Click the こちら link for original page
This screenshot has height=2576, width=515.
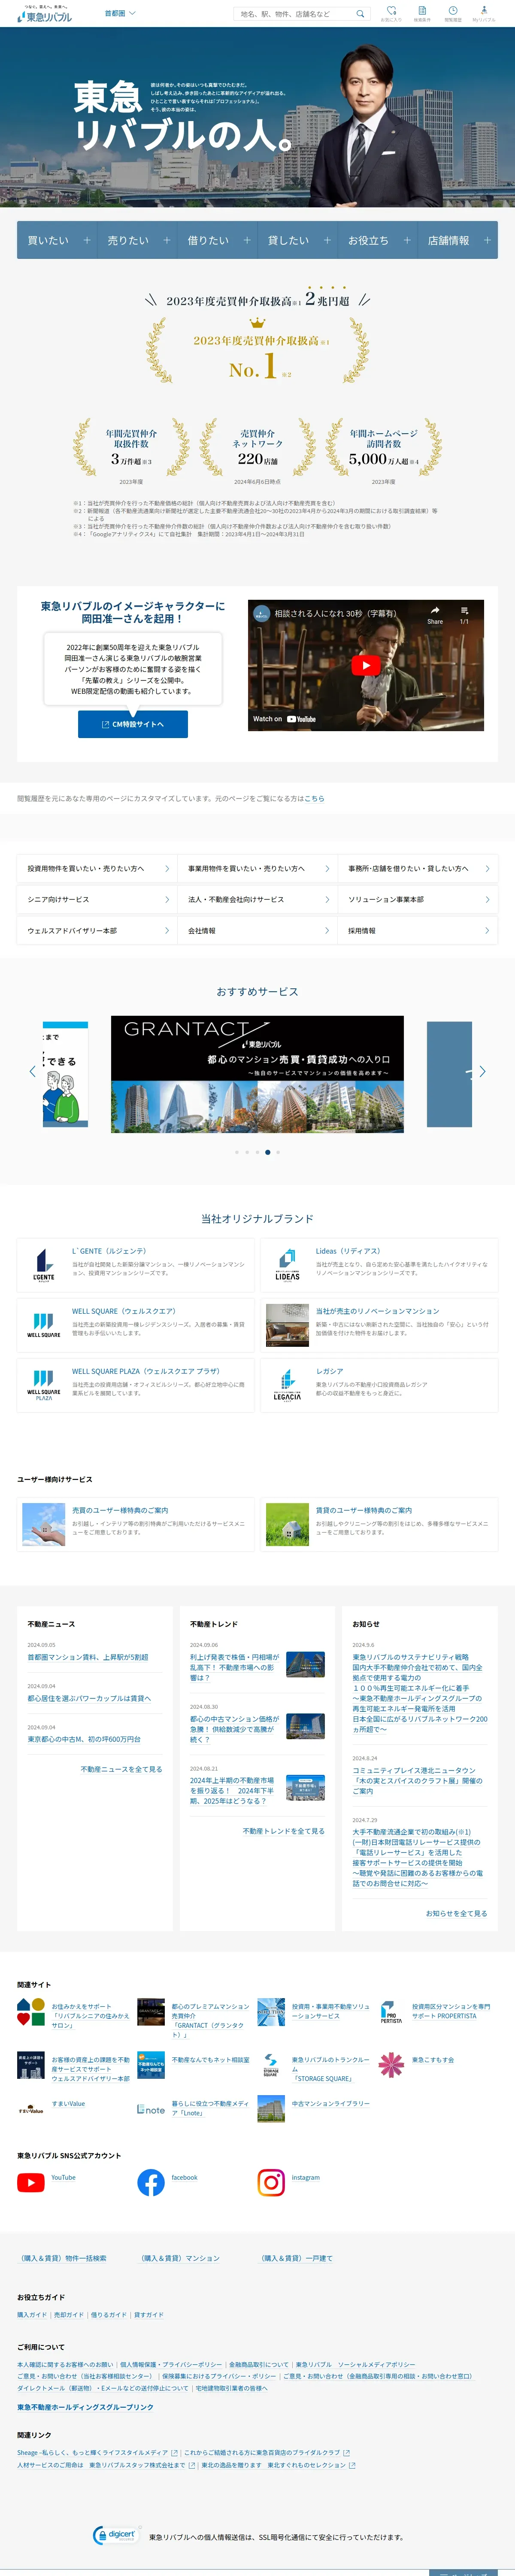point(314,798)
